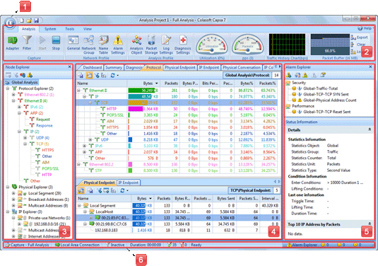Expand Local Segment in Physical Explorer
This screenshot has width=378, height=266.
13,193
